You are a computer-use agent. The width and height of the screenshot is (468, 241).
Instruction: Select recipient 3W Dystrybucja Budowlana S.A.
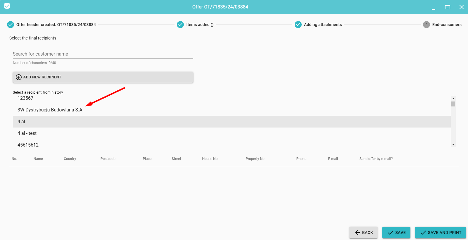pos(51,110)
